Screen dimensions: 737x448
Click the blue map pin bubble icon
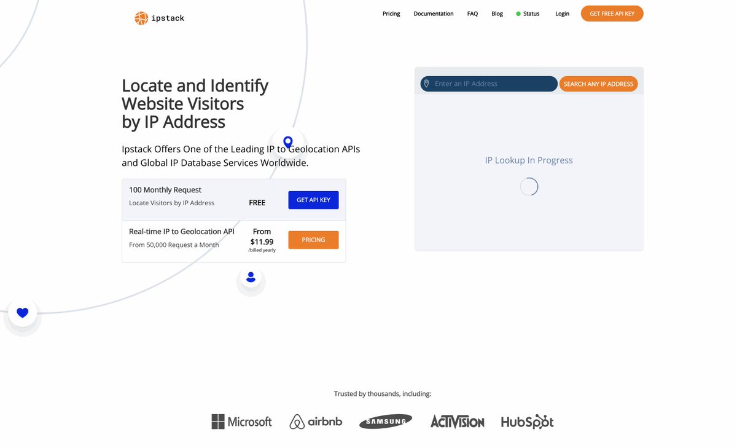[x=288, y=143]
